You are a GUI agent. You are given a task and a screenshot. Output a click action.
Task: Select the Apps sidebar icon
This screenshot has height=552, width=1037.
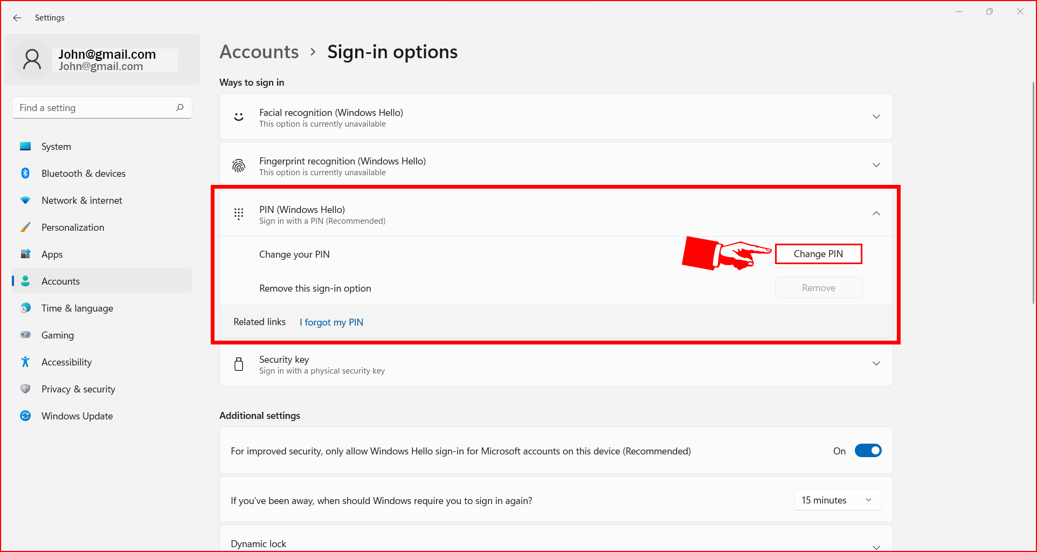point(25,254)
